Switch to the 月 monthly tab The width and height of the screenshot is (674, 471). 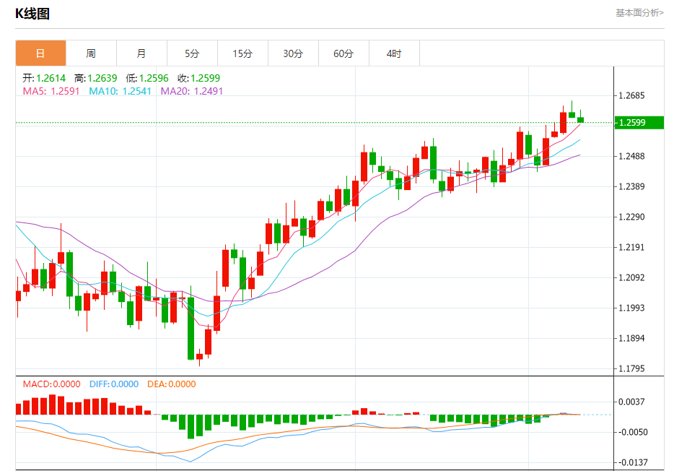141,53
